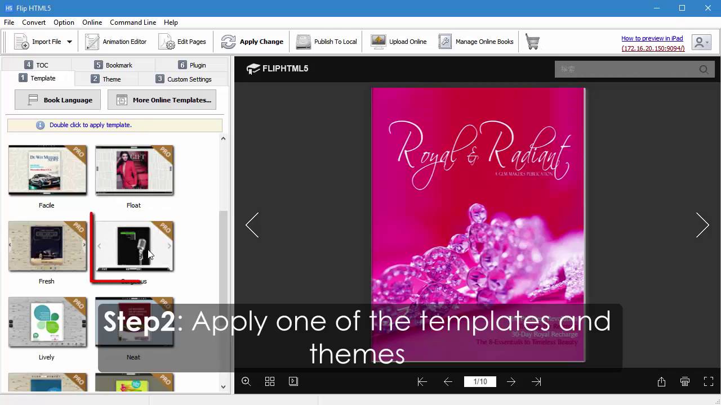Image resolution: width=721 pixels, height=405 pixels.
Task: Click the user account icon
Action: [x=701, y=42]
